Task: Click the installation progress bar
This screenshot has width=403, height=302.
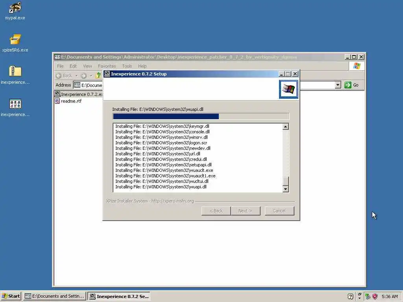Action: [x=201, y=116]
